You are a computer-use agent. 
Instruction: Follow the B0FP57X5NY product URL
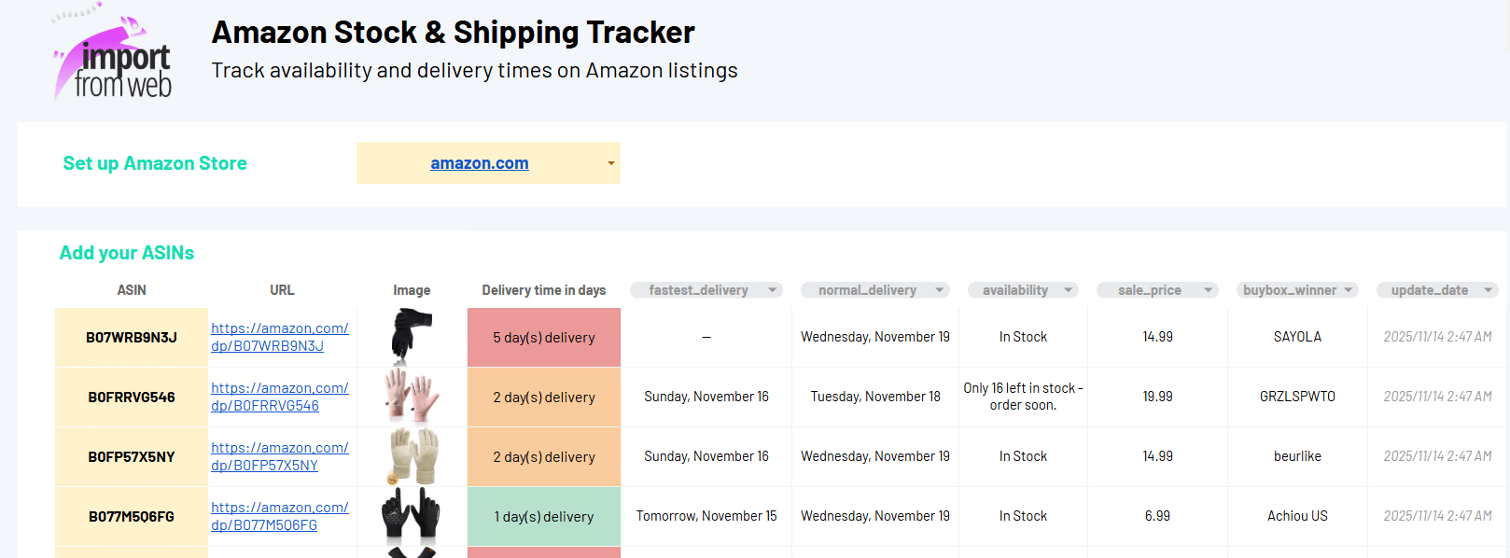[x=279, y=456]
